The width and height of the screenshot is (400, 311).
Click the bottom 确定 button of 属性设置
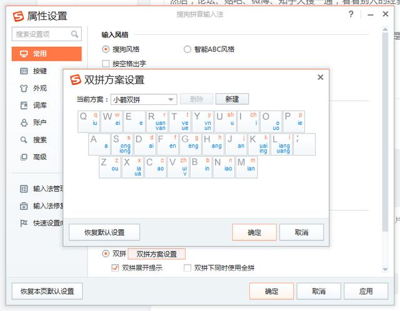pos(271,291)
